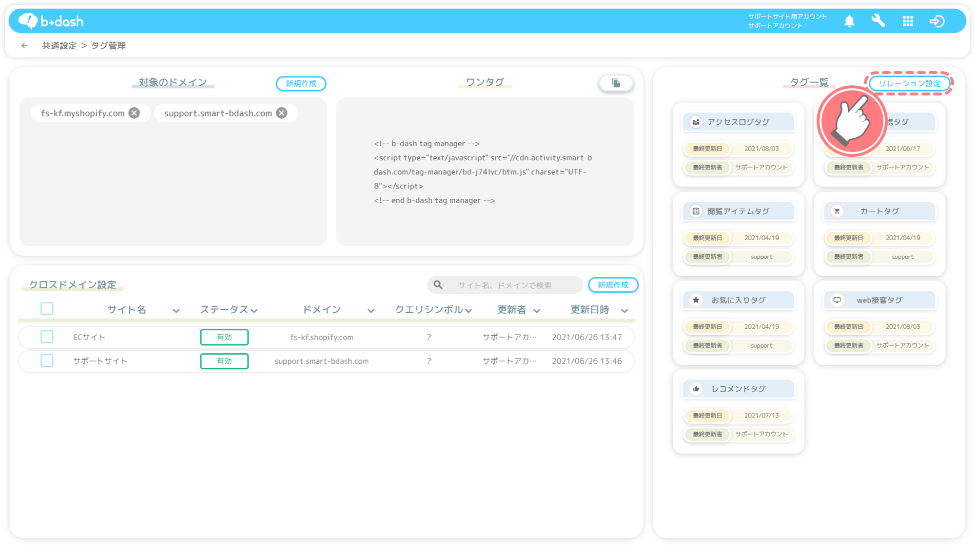Screen dimensions: 975x548
Task: Open the notifications bell
Action: pyautogui.click(x=849, y=21)
